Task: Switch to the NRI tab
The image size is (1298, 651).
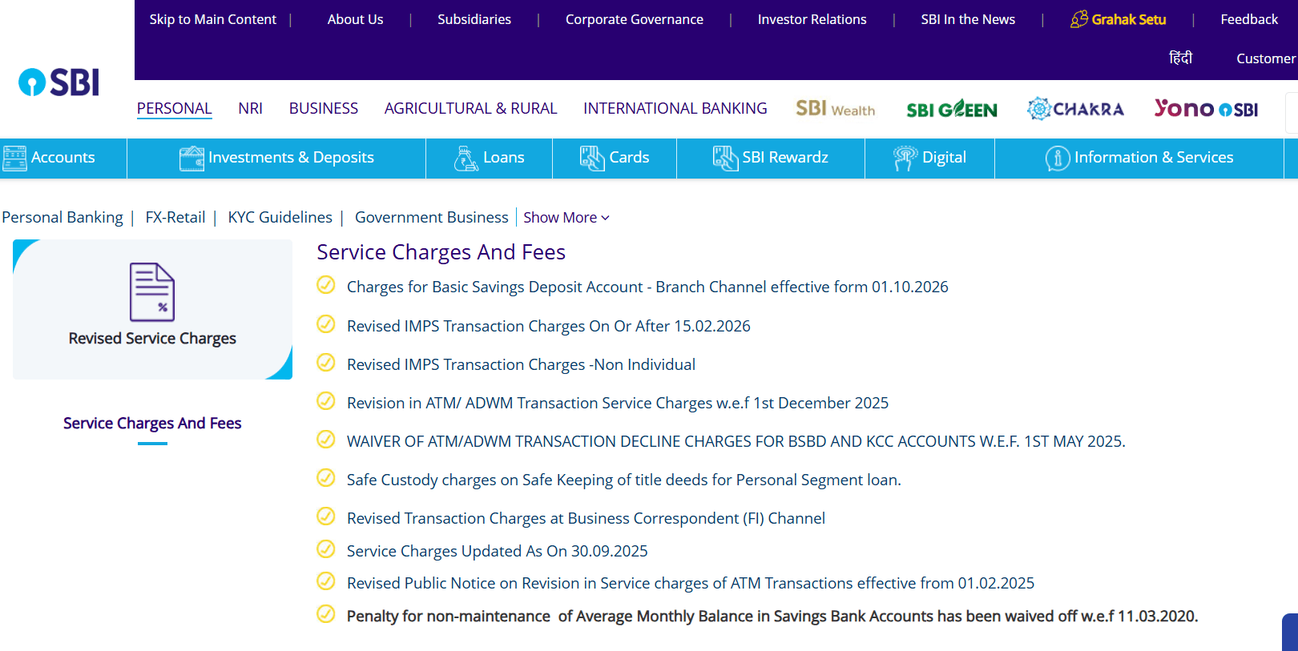Action: (x=251, y=108)
